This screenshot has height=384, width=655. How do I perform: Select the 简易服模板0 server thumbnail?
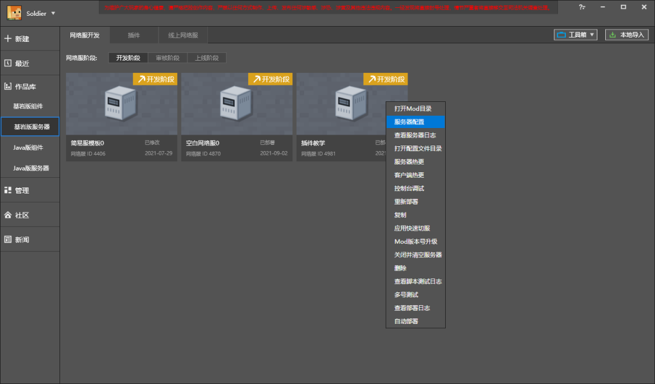121,104
